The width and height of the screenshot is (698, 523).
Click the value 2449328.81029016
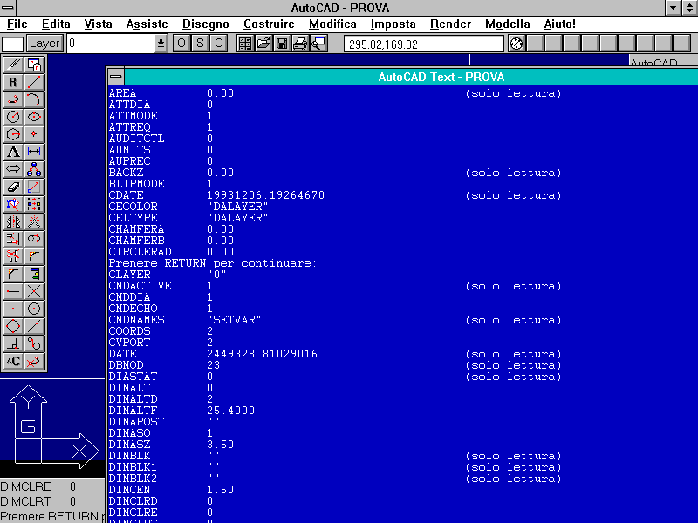(263, 354)
